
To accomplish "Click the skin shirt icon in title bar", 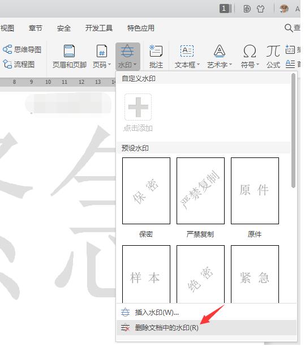I will (260, 9).
